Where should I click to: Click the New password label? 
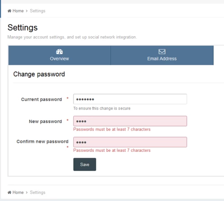click(x=45, y=121)
